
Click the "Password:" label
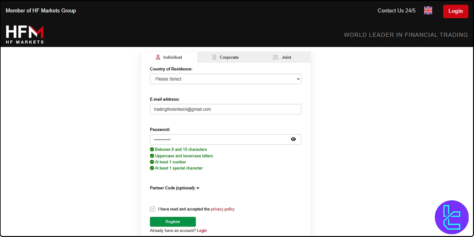click(160, 130)
